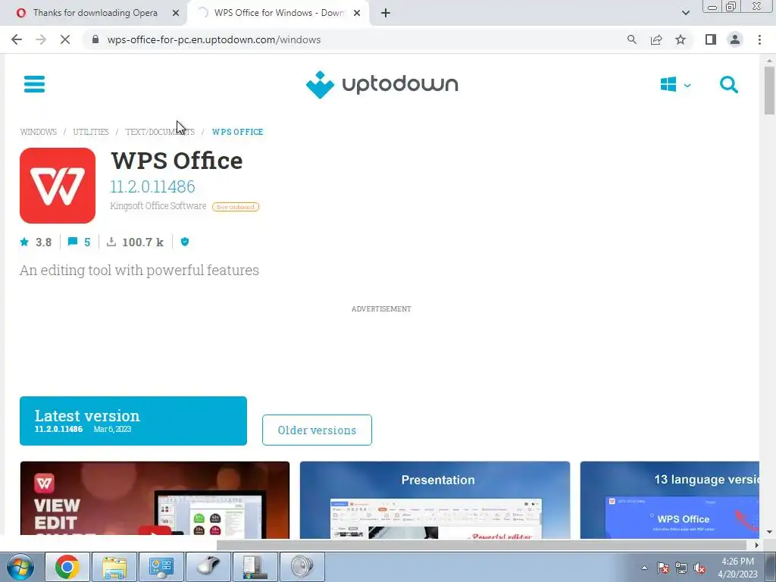Image resolution: width=776 pixels, height=582 pixels.
Task: Open the Windows platform selector dropdown
Action: click(675, 85)
